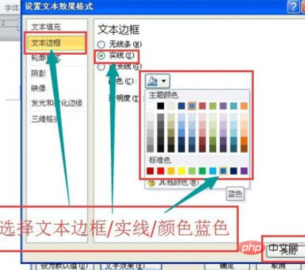The height and width of the screenshot is (270, 305).
Task: Select the 实线 (solid line) radio button
Action: coord(101,56)
